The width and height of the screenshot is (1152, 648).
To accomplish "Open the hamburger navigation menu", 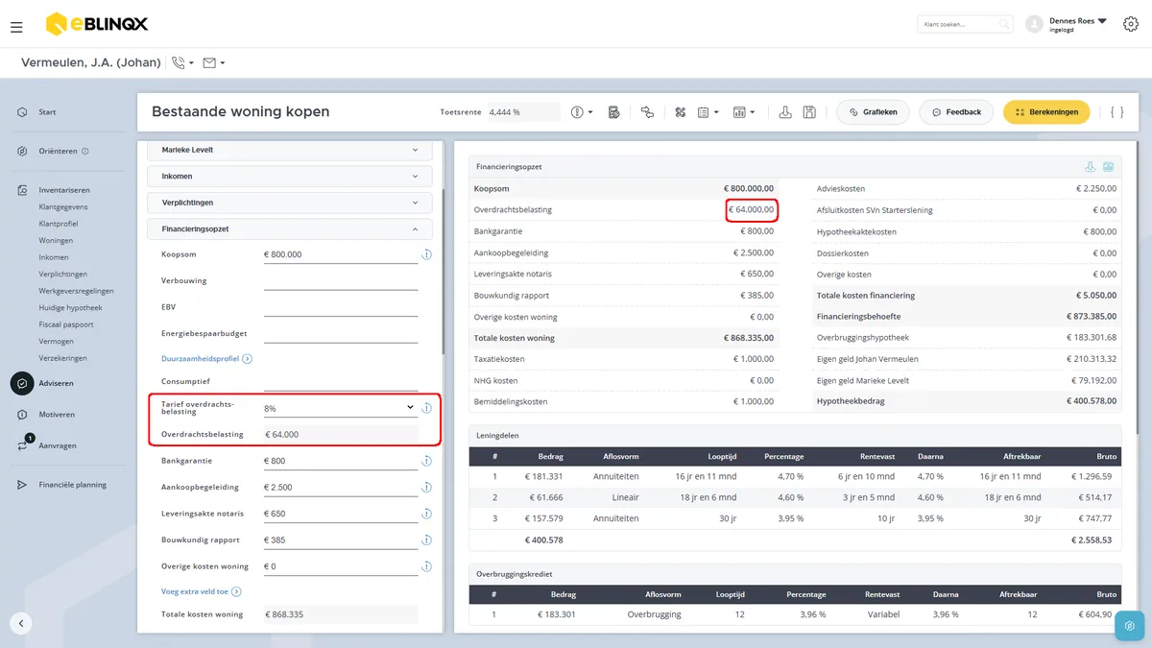I will tap(16, 27).
